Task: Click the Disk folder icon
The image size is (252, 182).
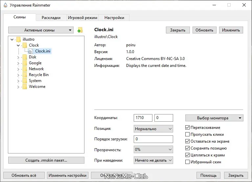Action: pos(24,57)
